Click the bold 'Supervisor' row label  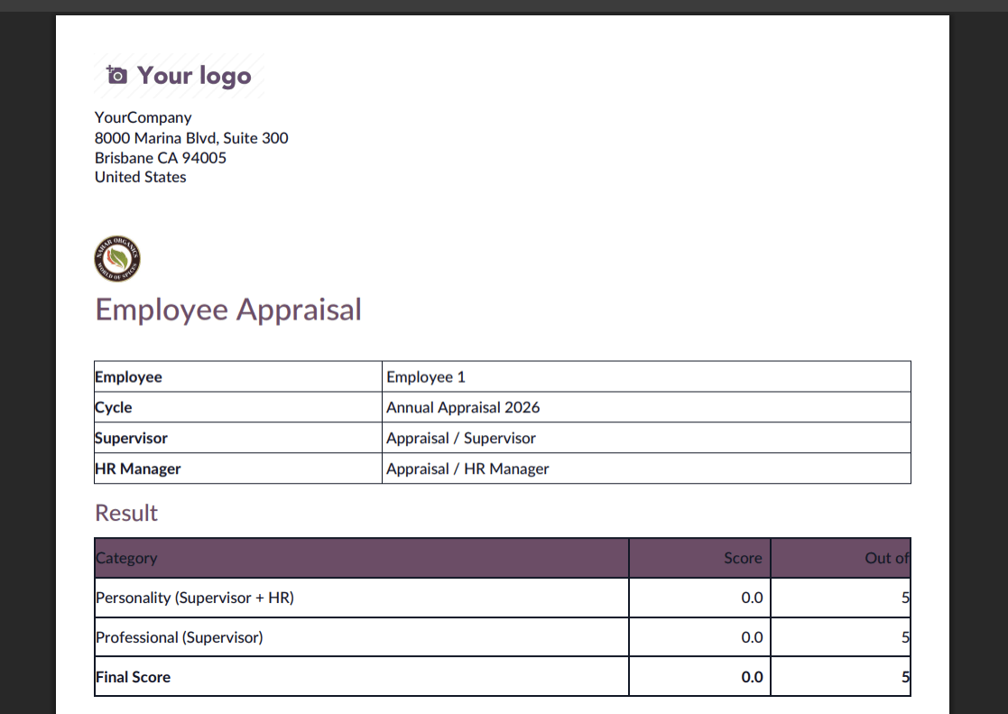click(131, 438)
